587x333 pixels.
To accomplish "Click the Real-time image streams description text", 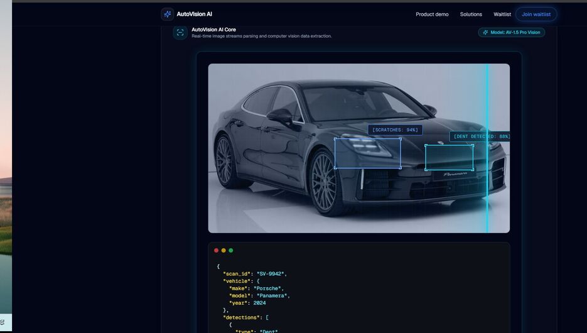I will point(261,36).
